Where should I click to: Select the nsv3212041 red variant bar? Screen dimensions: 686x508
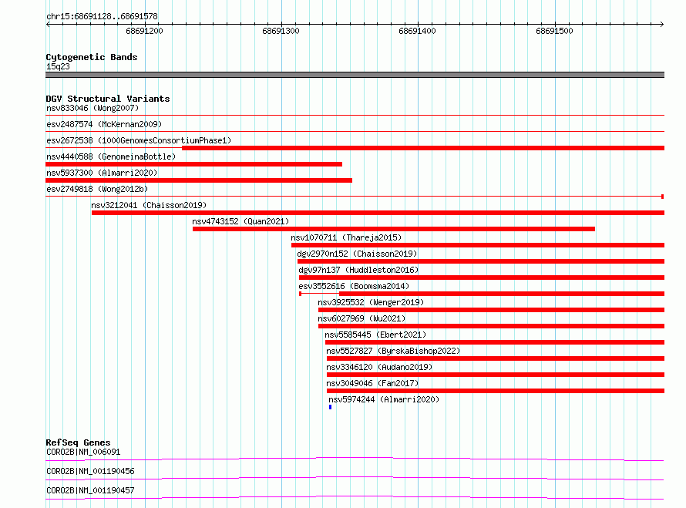(x=378, y=213)
